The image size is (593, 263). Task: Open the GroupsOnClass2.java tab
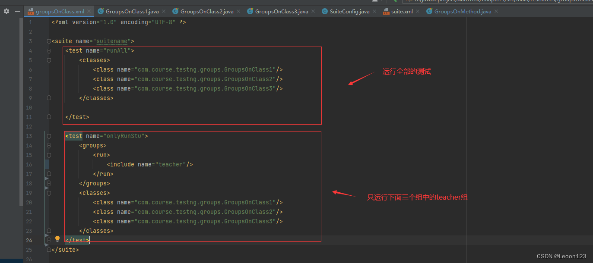[207, 12]
